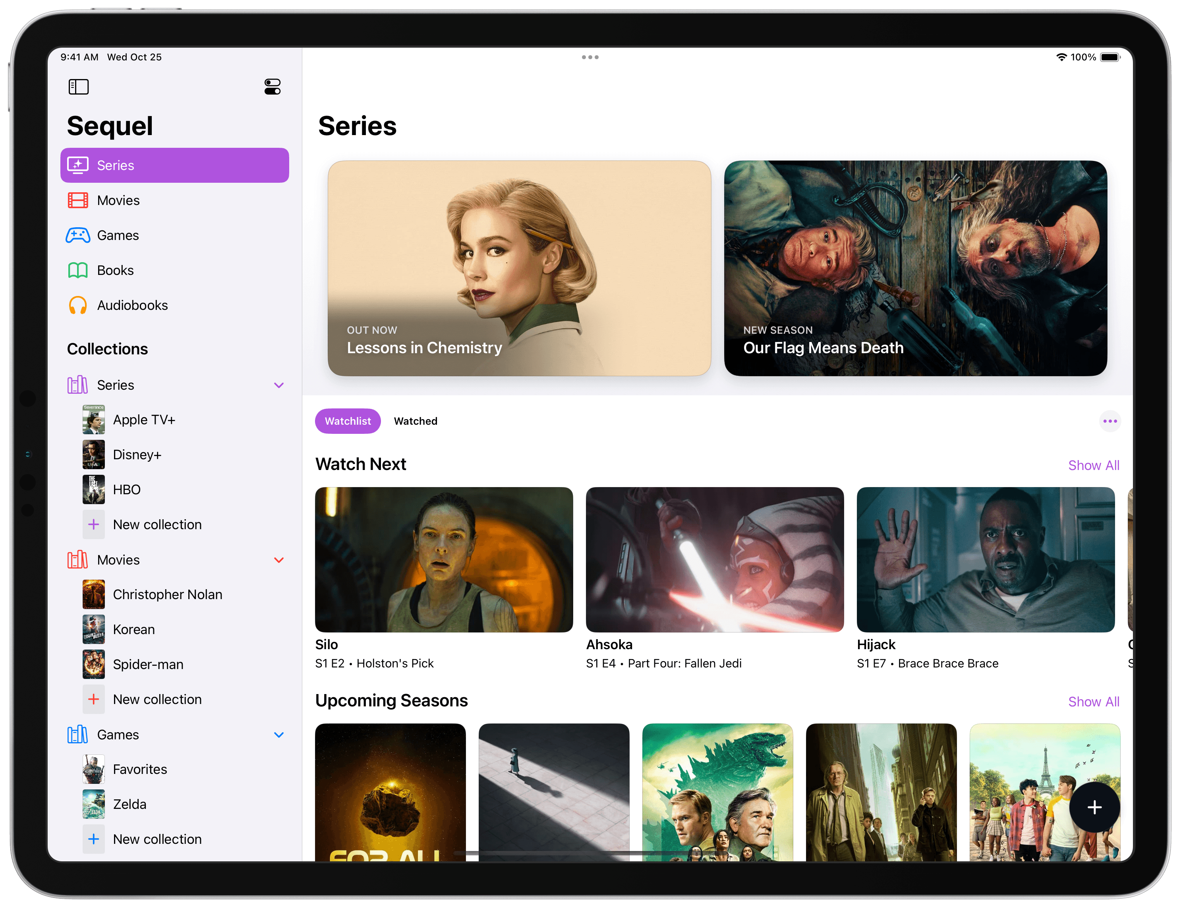
Task: Click the Silo title text
Action: (x=327, y=644)
